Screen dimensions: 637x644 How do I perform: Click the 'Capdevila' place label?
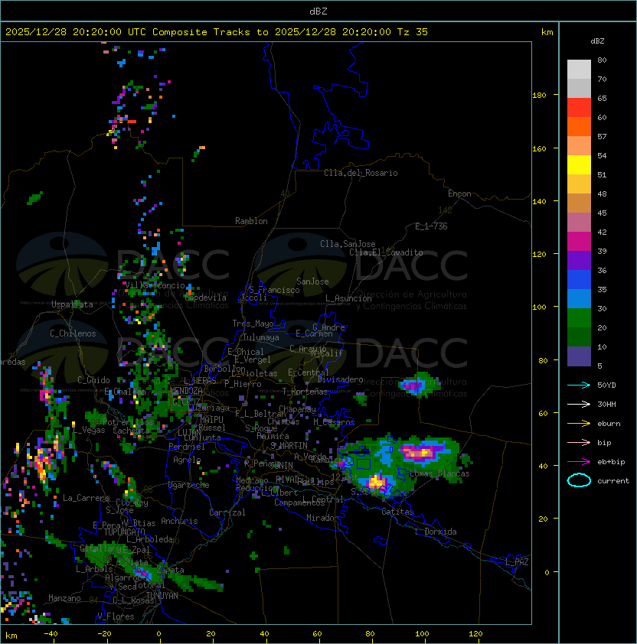pos(206,298)
